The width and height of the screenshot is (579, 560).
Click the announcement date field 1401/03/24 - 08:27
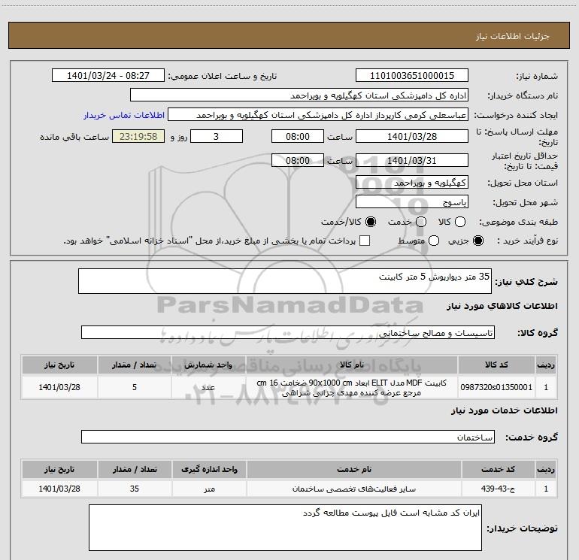coord(108,76)
